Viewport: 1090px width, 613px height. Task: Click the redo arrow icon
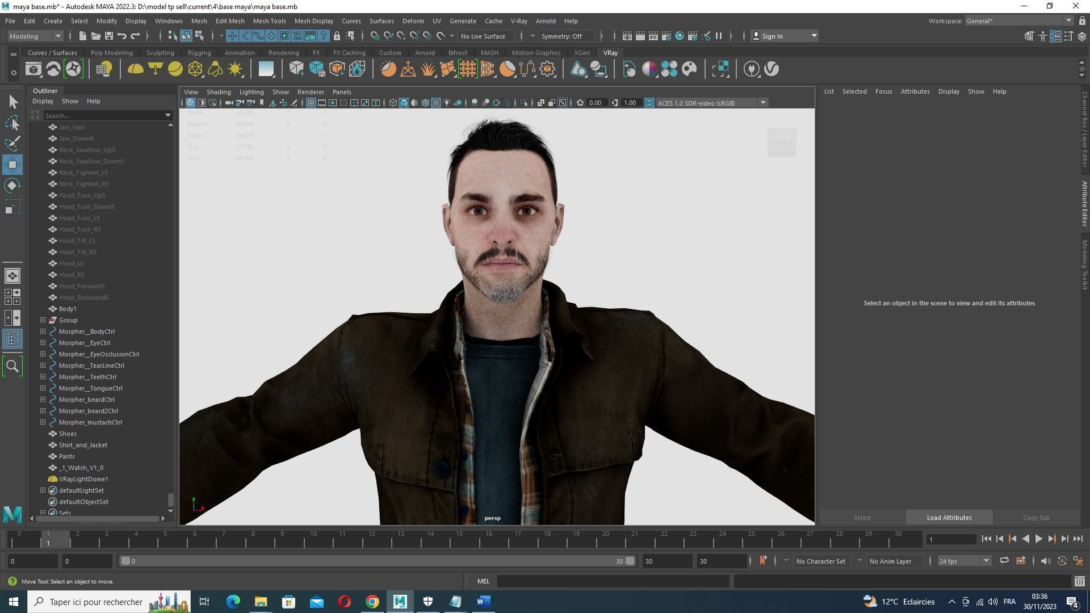135,36
